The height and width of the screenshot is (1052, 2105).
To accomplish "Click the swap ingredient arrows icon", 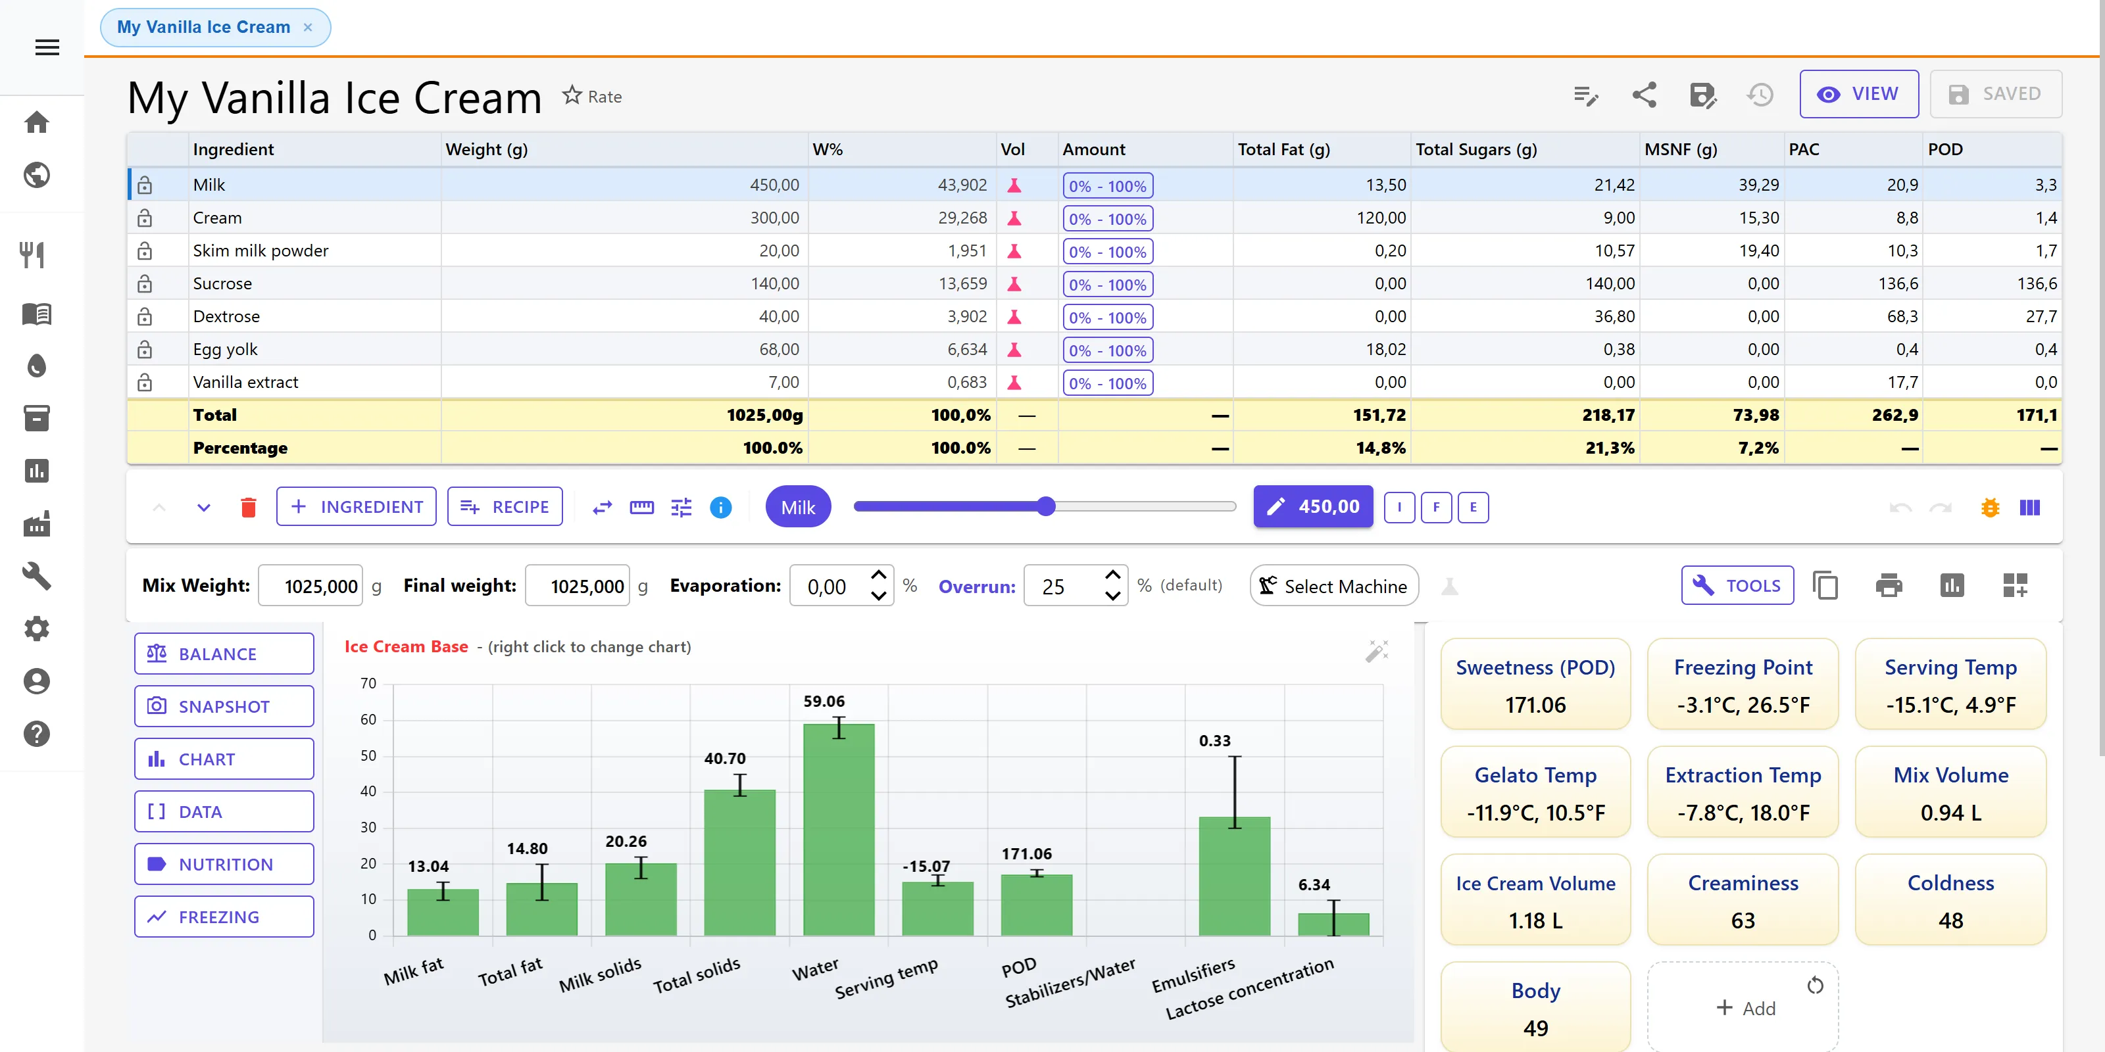I will click(x=603, y=507).
